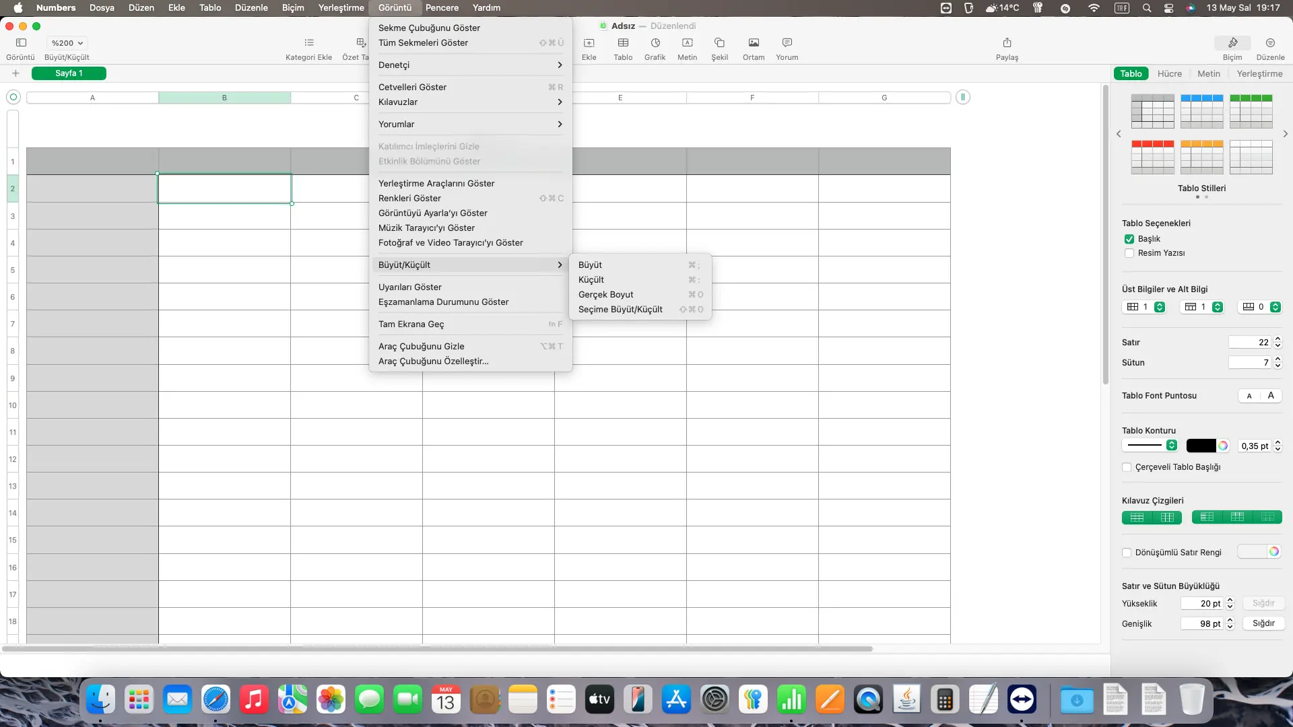Image resolution: width=1293 pixels, height=727 pixels.
Task: Click the add column handle
Action: pos(963,97)
